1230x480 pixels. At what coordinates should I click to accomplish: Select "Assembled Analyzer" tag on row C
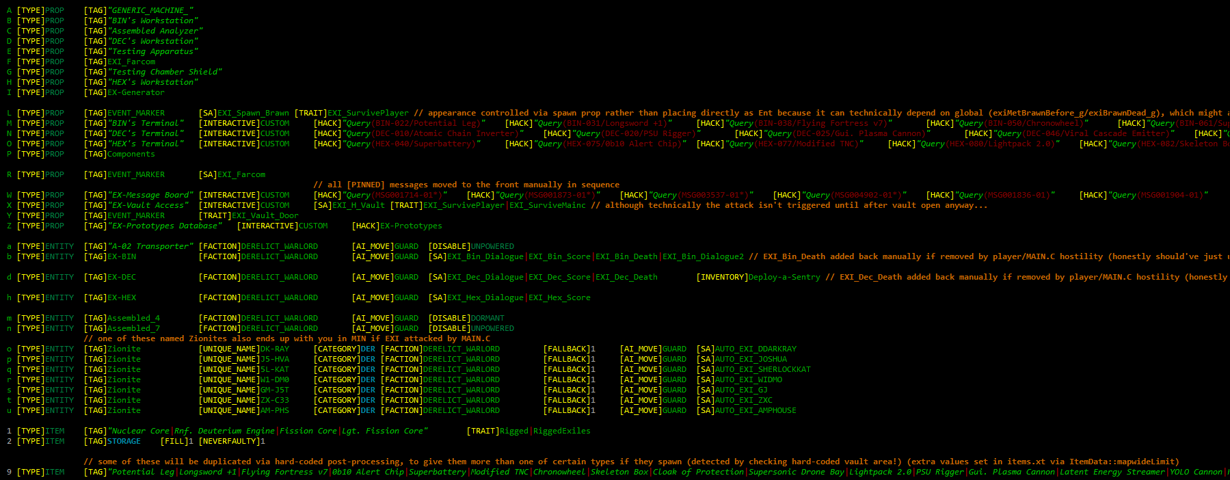155,31
